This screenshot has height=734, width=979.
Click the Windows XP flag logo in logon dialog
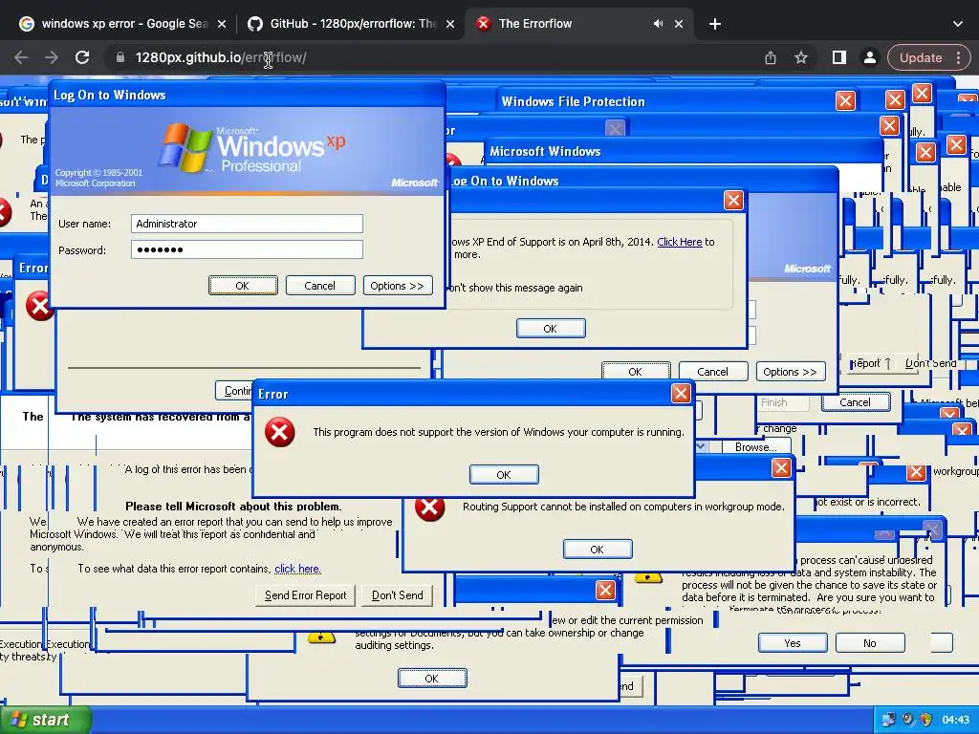click(185, 148)
